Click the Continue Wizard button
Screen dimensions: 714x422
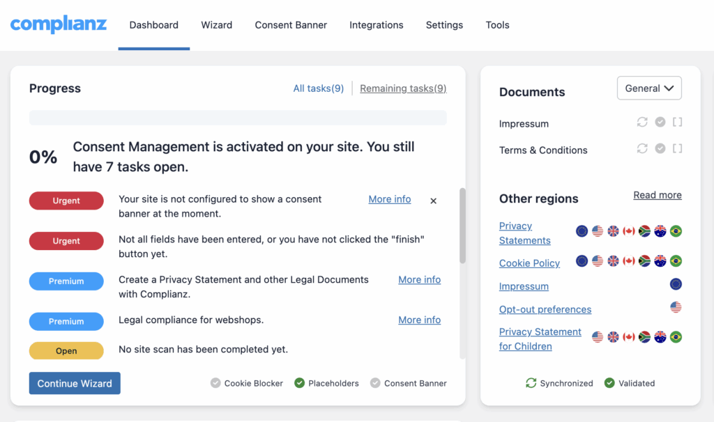(75, 383)
